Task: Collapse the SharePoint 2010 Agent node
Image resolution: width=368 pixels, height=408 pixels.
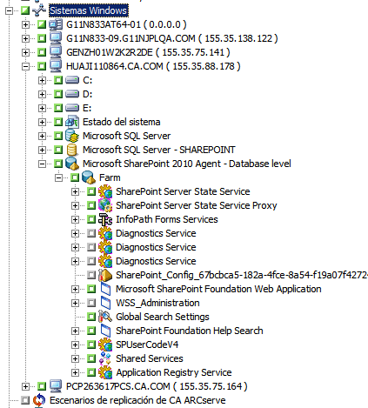Action: 42,164
